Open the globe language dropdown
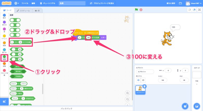Screen dimensions: 203x111 coord(16,3)
